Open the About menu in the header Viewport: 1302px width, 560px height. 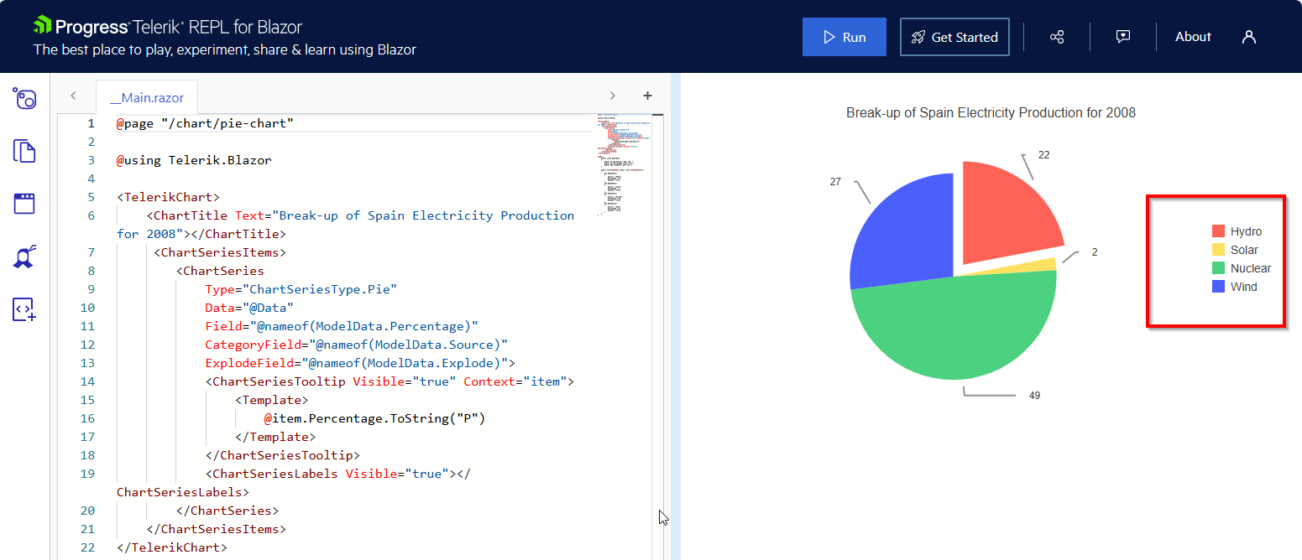1193,36
